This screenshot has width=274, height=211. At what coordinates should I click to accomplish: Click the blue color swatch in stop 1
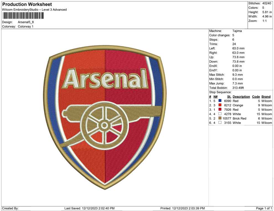220,101
